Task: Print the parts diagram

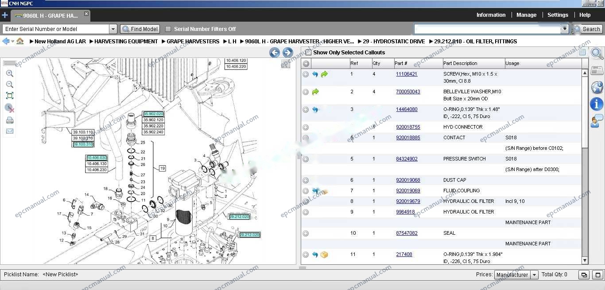Action: [x=9, y=120]
